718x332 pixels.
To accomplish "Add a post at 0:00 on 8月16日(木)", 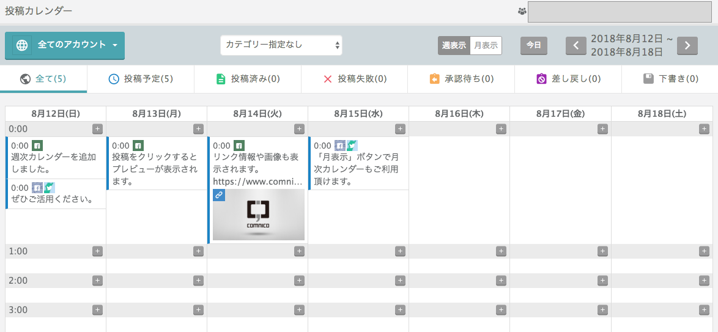I will [501, 128].
